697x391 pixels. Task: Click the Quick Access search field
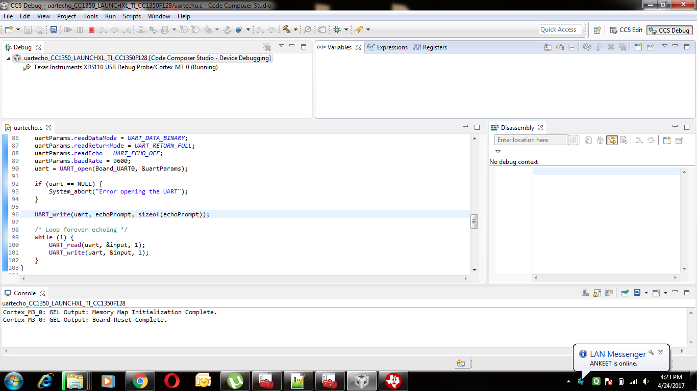click(x=560, y=30)
